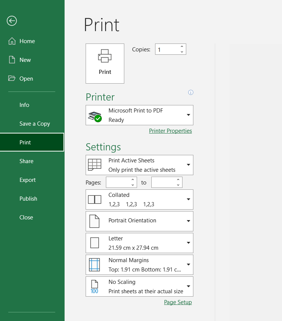The image size is (282, 321).
Task: Increase the number of copies
Action: click(182, 47)
